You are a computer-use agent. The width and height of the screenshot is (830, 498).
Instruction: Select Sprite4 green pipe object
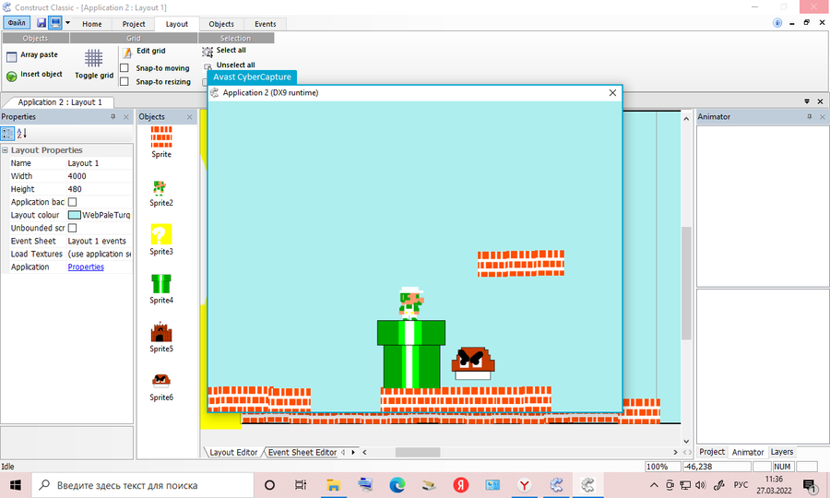(x=160, y=289)
